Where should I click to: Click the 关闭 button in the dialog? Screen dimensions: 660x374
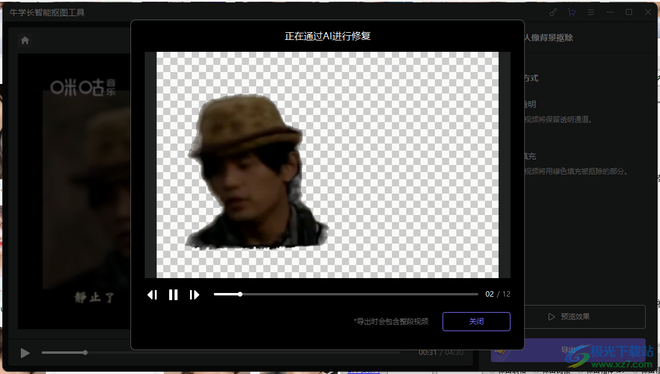click(476, 322)
